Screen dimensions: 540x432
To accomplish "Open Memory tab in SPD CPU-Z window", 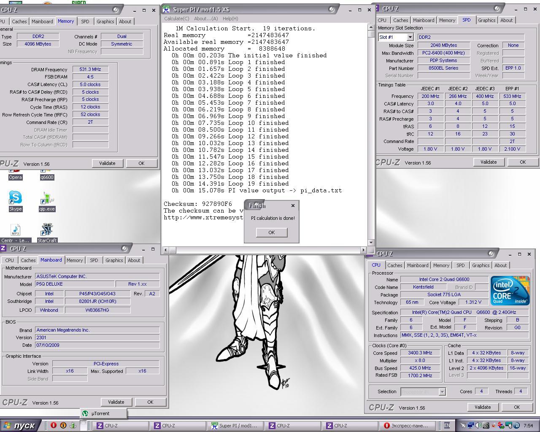I will coord(447,20).
